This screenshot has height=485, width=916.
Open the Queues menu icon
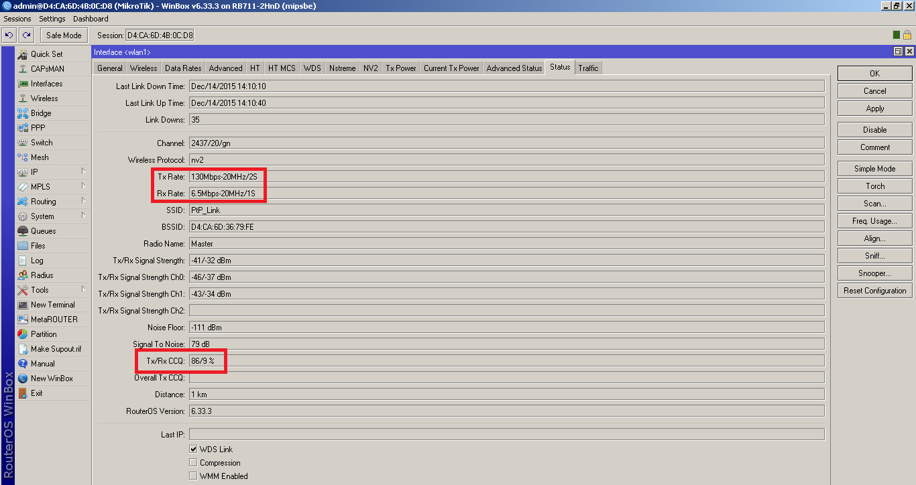pos(23,231)
